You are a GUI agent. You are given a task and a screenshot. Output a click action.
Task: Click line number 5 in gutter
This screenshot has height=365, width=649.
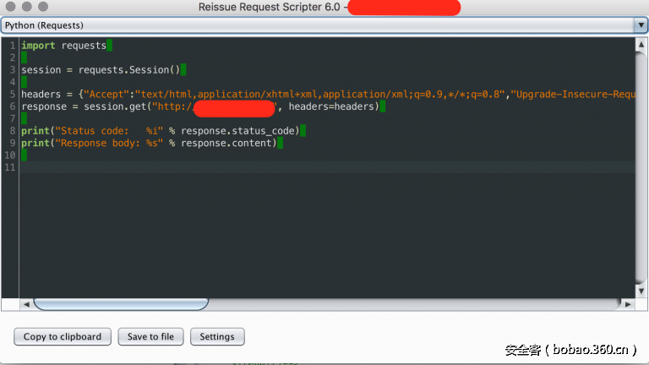[x=13, y=95]
